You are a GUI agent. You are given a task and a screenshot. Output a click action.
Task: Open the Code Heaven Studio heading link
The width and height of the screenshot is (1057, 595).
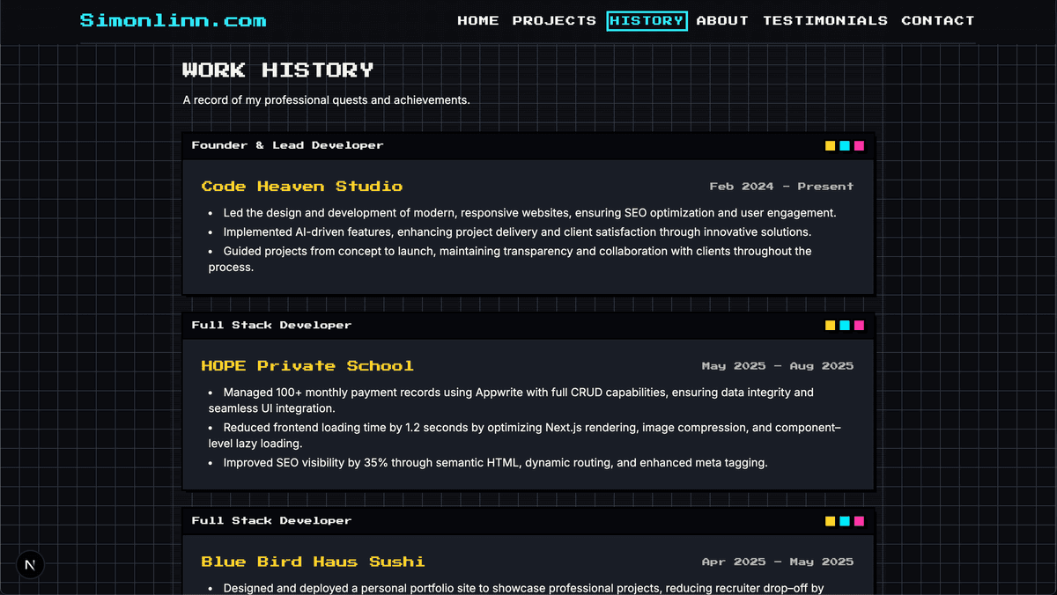(x=303, y=186)
